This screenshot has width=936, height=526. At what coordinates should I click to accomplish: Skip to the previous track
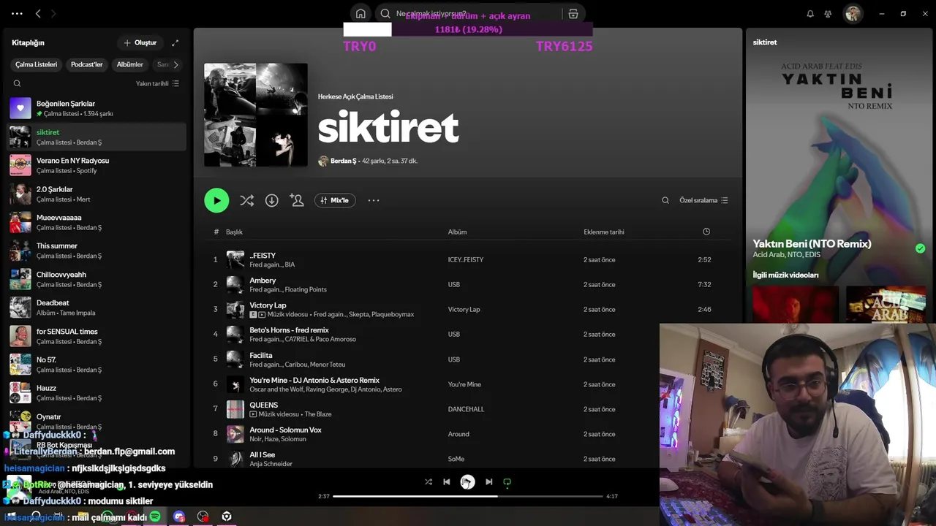pos(446,481)
